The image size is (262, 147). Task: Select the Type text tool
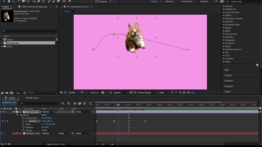point(43,1)
